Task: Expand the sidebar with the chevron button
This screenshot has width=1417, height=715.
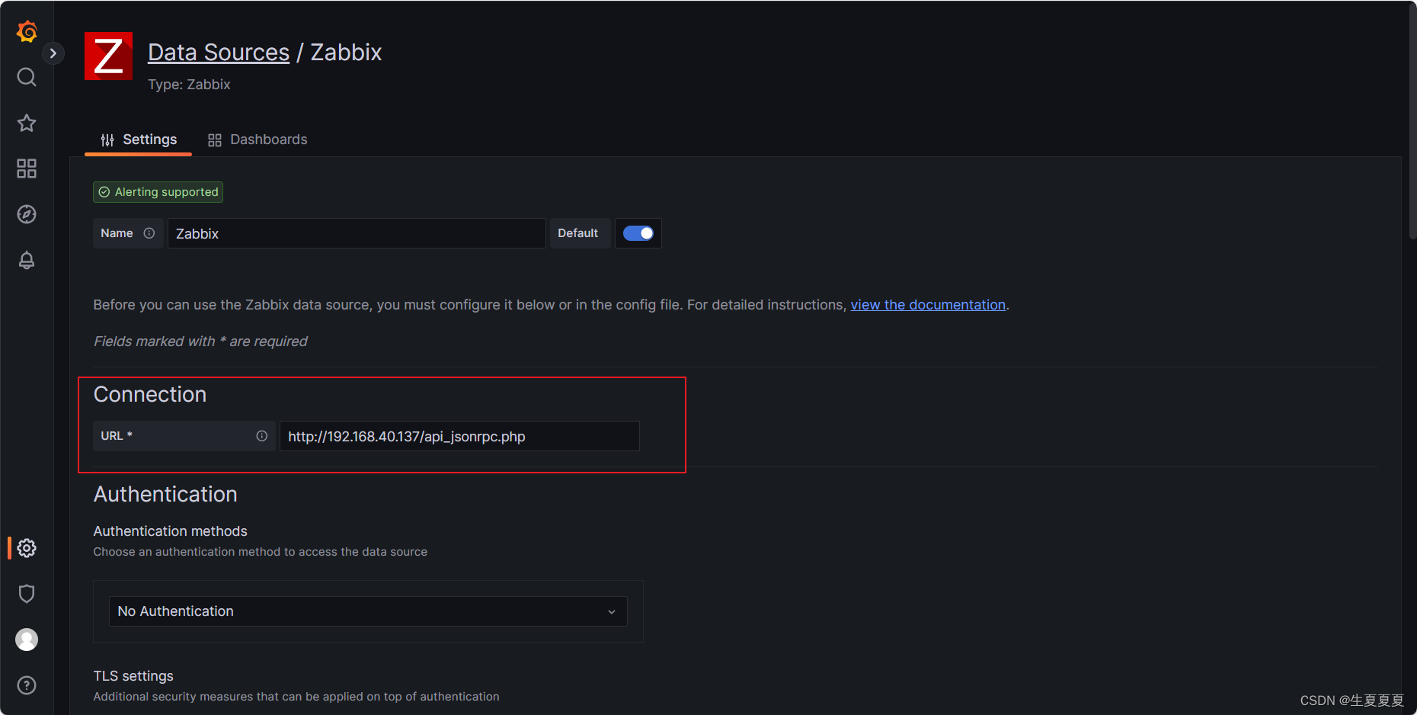Action: pyautogui.click(x=53, y=53)
